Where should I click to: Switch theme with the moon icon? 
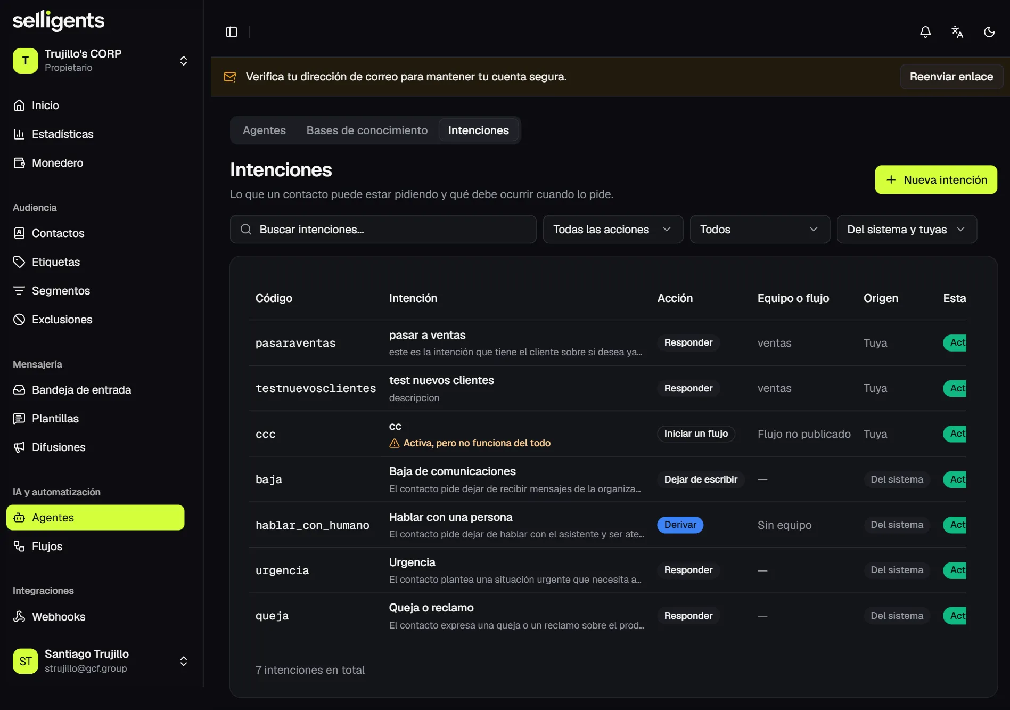[x=989, y=32]
